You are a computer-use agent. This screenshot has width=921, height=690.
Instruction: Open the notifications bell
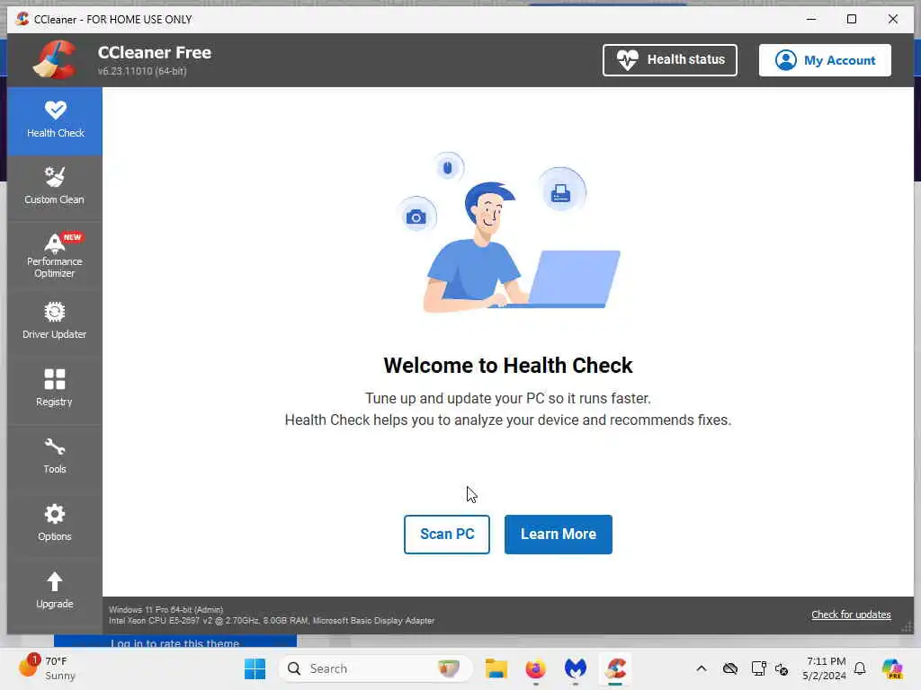tap(860, 668)
